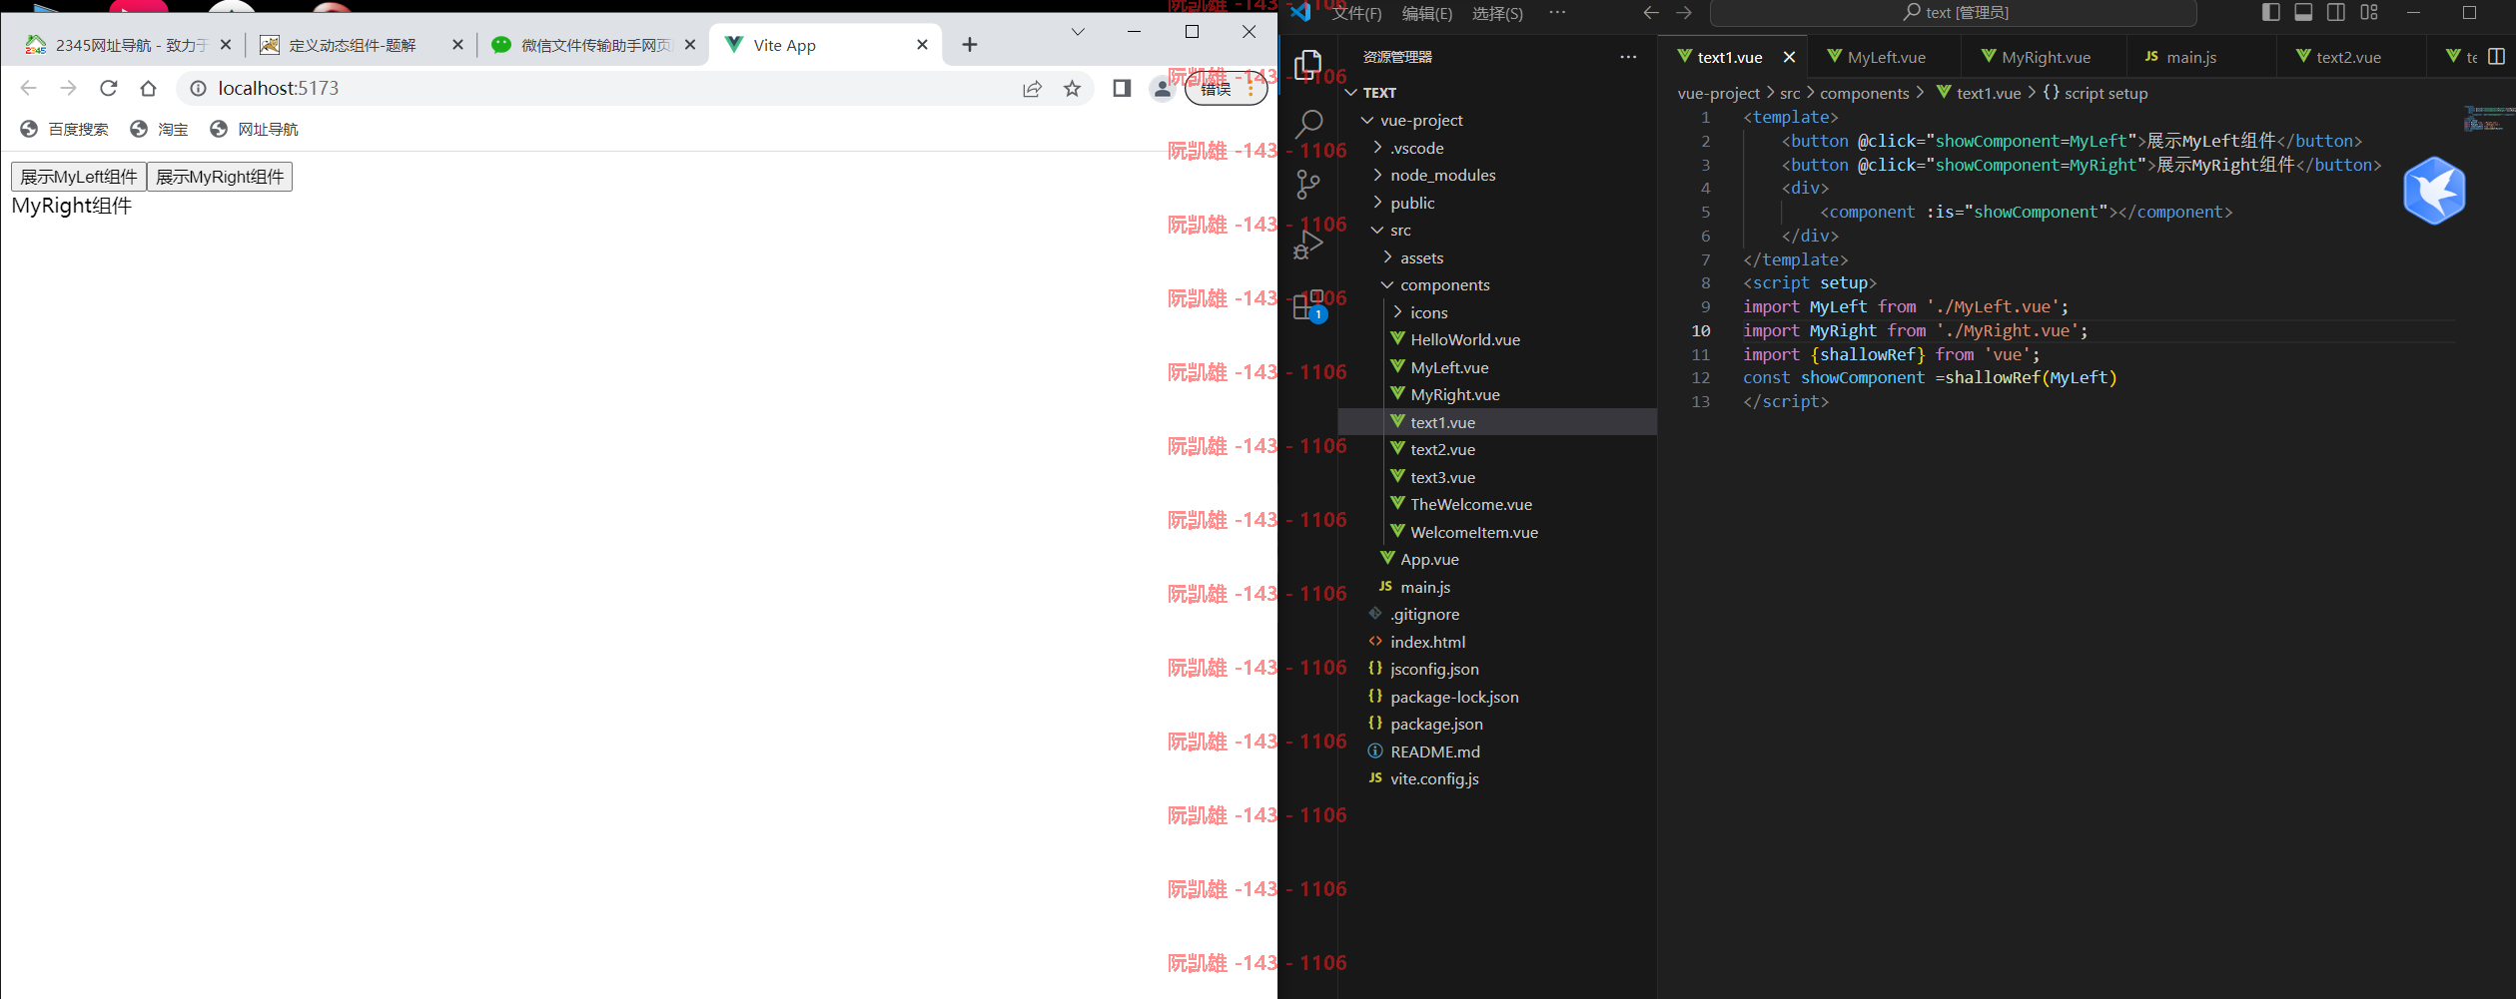Close the Vite App browser tab
This screenshot has height=999, width=2516.
[922, 44]
